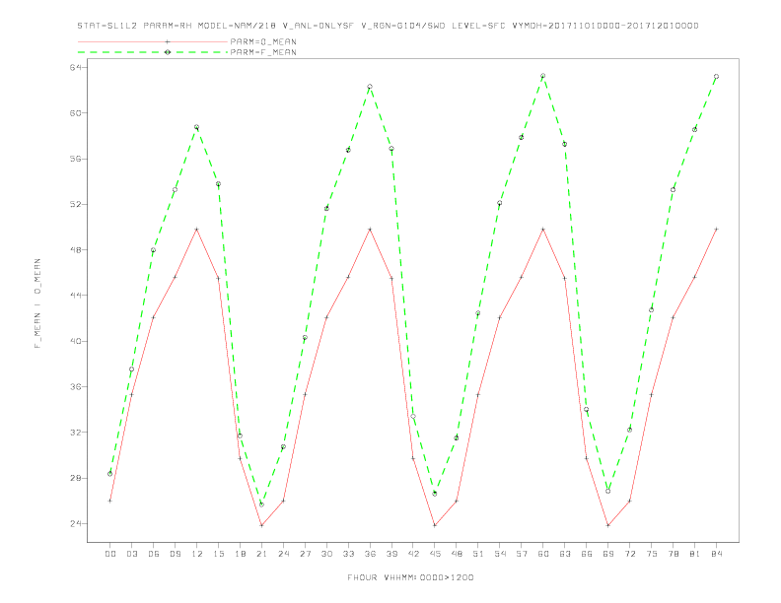Click the x-axis tick label 30

326,554
